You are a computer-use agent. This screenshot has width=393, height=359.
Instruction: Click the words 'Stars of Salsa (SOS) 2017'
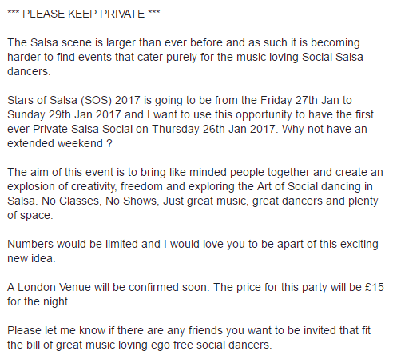(73, 100)
